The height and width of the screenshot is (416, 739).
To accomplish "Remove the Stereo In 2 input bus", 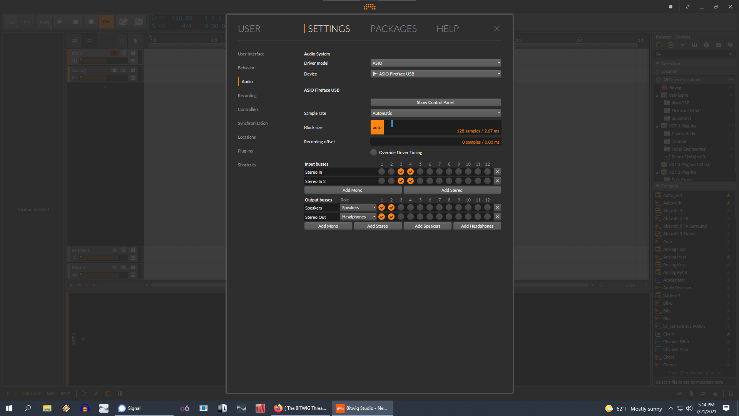I will 497,181.
